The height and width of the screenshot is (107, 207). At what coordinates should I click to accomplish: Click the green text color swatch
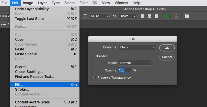(166, 16)
